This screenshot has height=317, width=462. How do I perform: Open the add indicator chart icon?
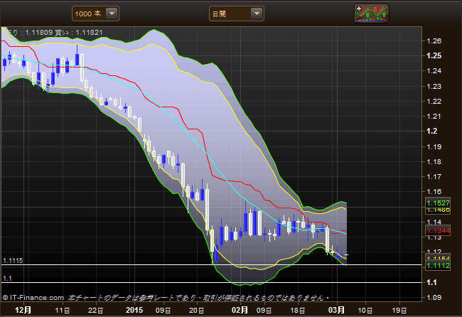tap(372, 14)
